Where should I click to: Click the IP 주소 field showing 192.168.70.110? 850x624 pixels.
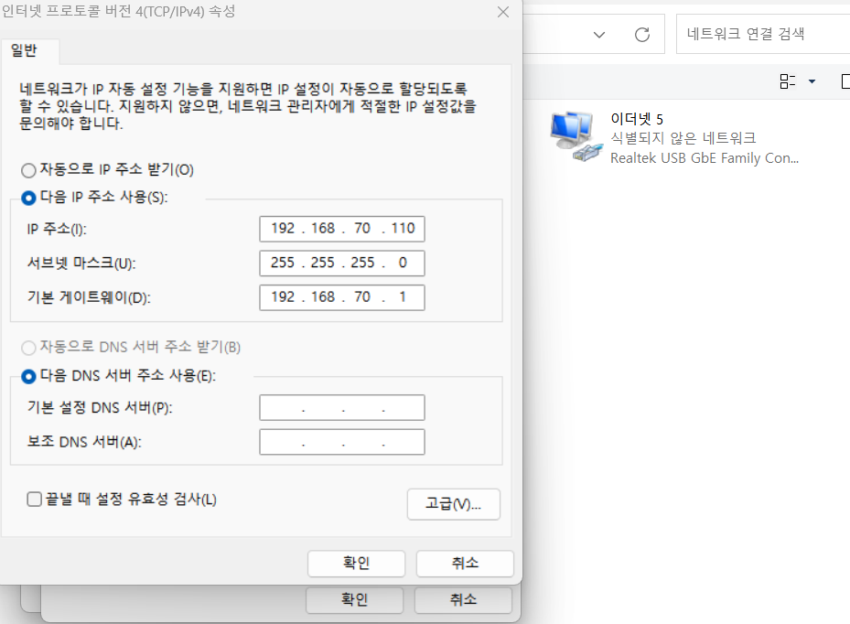point(342,229)
